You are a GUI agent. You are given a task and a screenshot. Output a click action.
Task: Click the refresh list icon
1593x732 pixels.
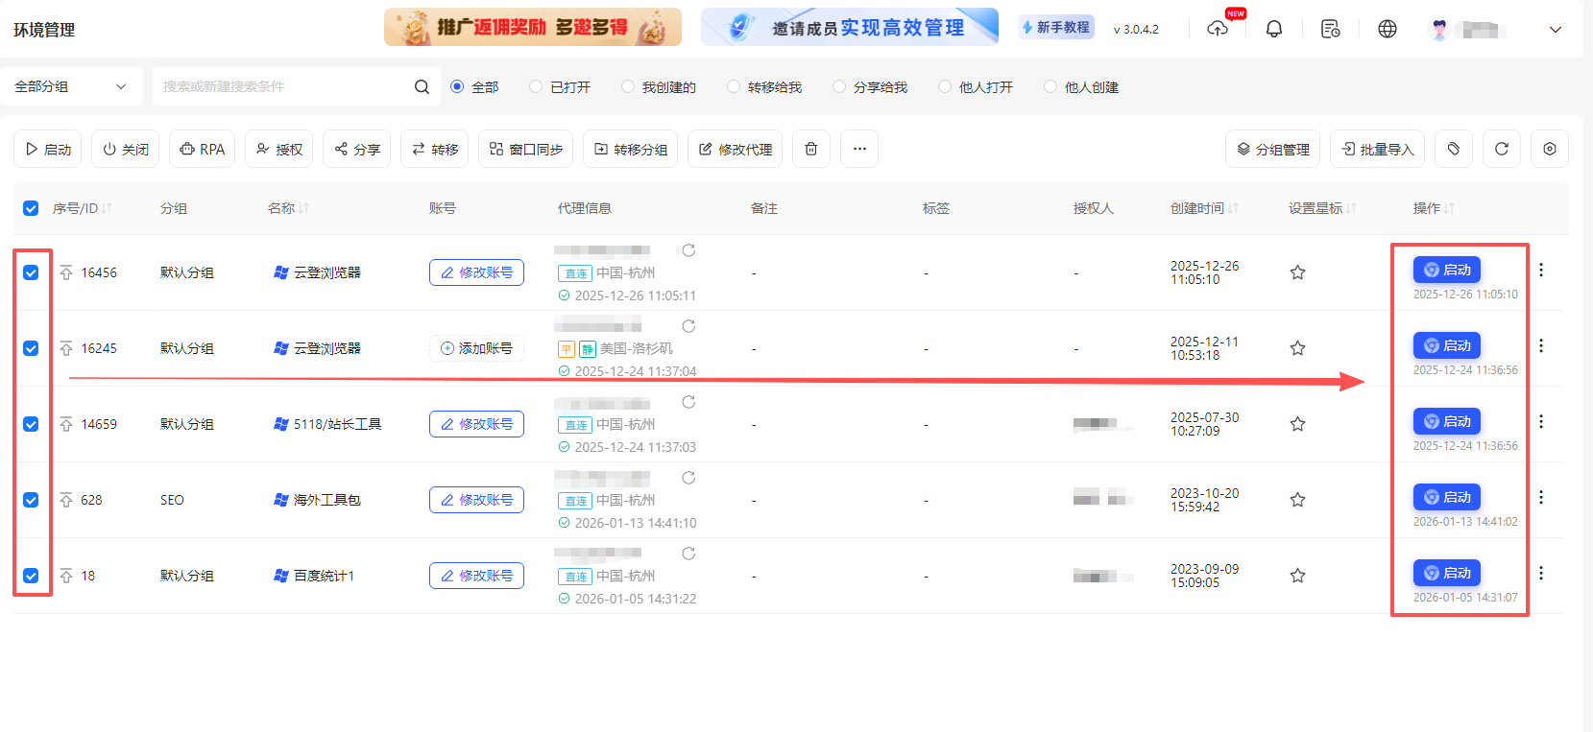pyautogui.click(x=1502, y=149)
